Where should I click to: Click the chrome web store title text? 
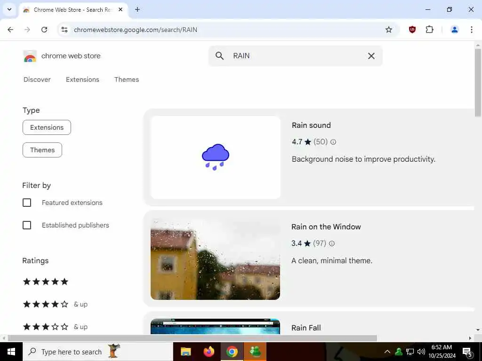click(71, 56)
